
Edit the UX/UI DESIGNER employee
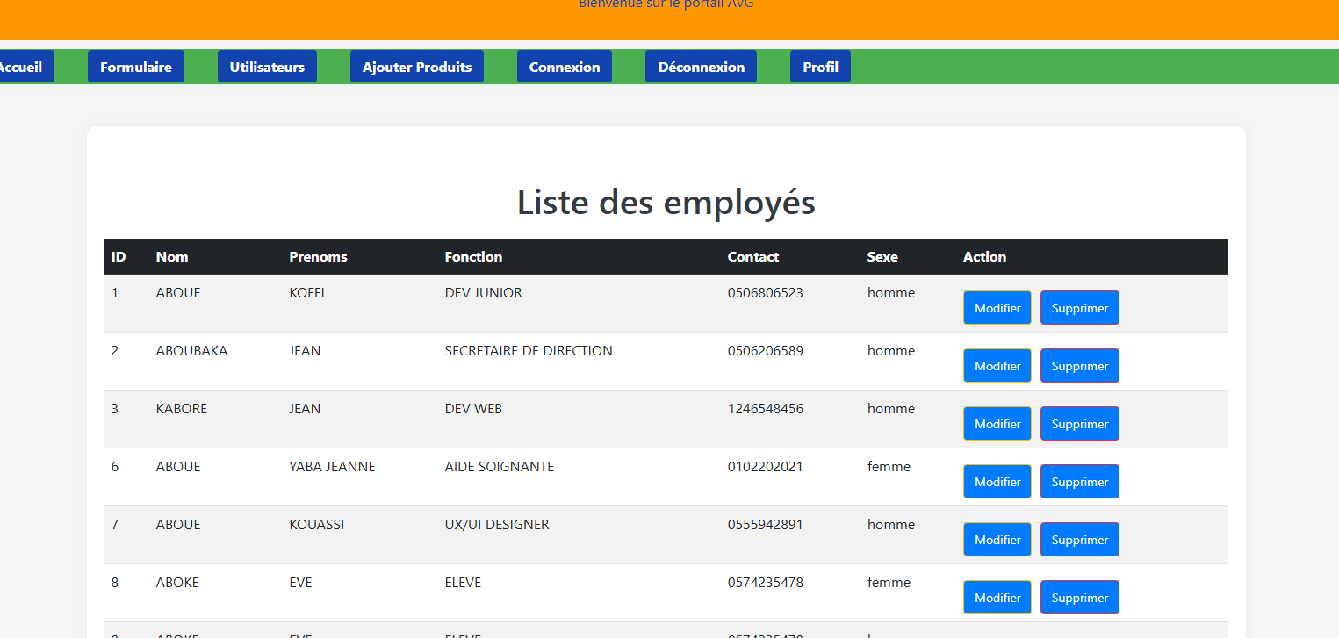coord(997,540)
